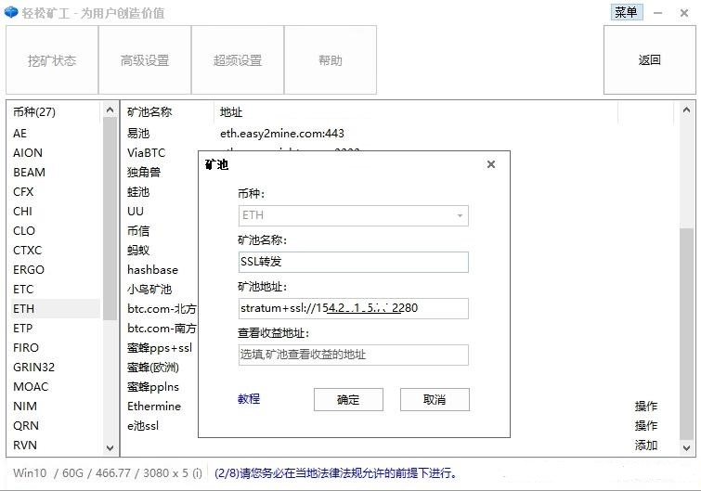Click the 矿池名称 input field

[x=353, y=262]
